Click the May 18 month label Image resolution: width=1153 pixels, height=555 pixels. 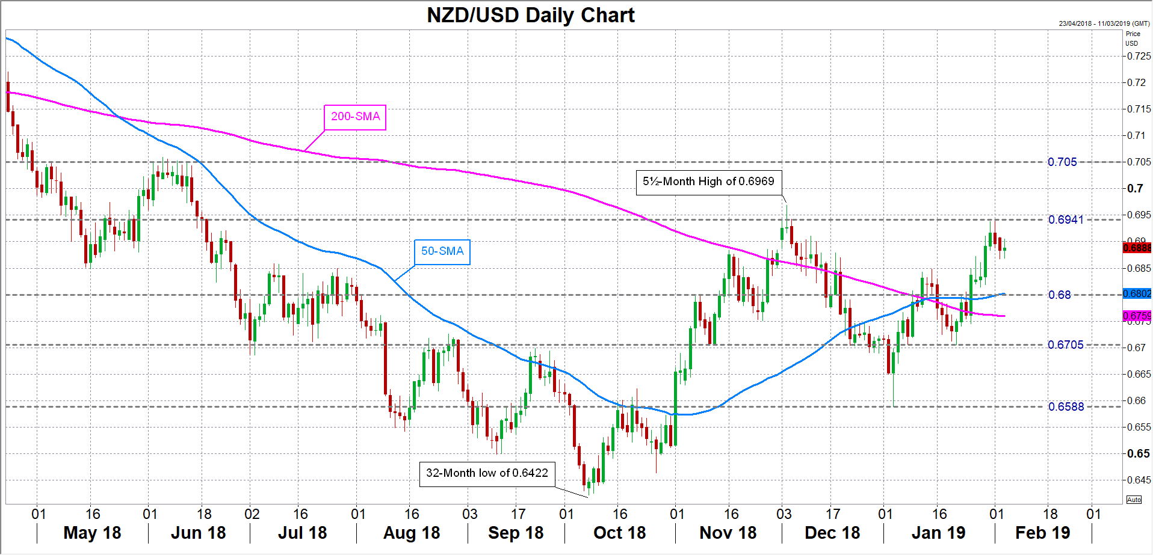pyautogui.click(x=92, y=533)
